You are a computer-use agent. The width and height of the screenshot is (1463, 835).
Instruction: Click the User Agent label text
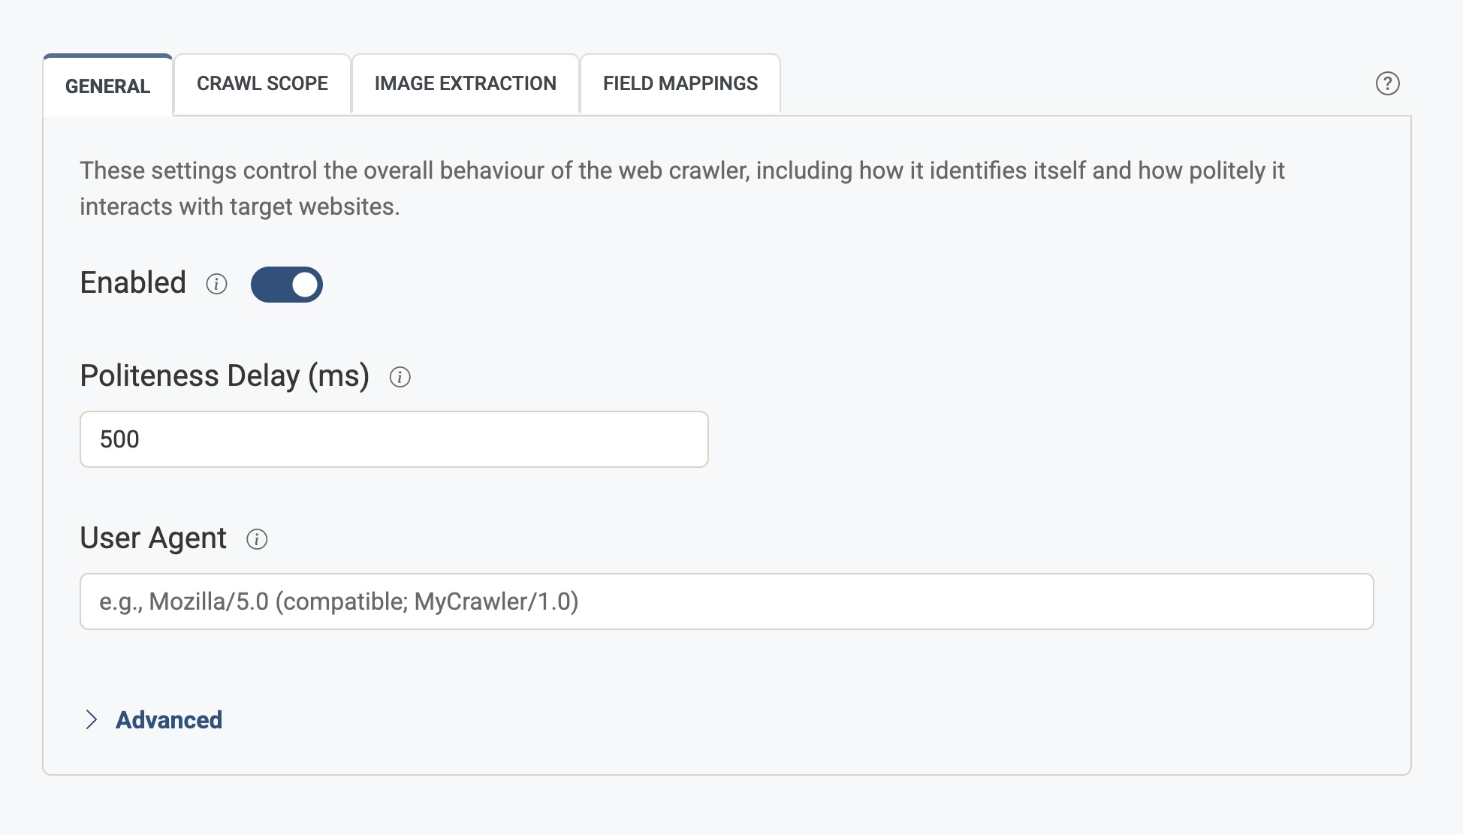point(153,538)
